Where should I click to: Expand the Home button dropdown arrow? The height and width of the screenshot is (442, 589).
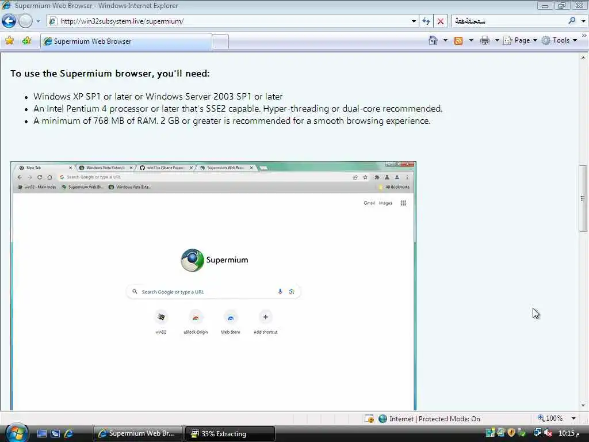tap(445, 40)
